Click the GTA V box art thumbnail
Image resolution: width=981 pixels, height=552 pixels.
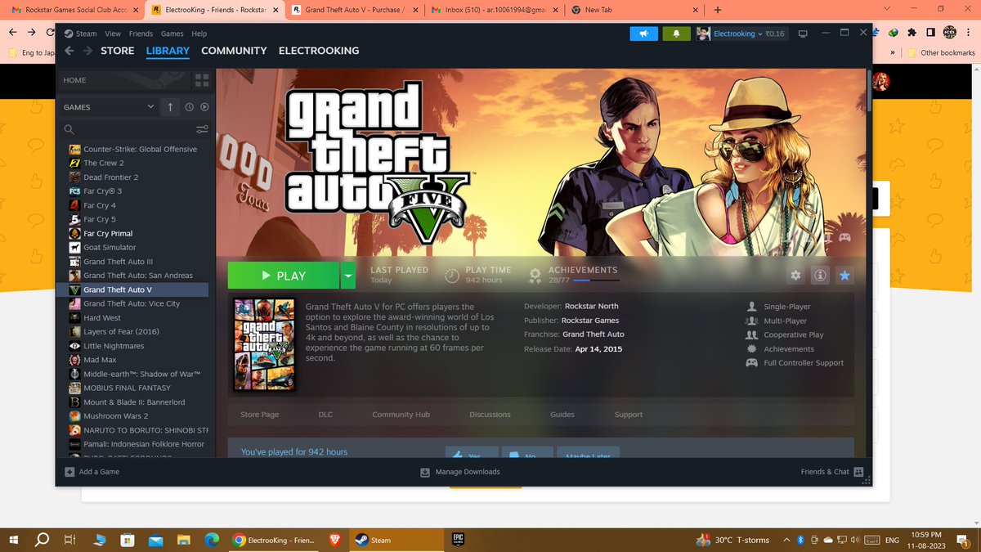263,344
